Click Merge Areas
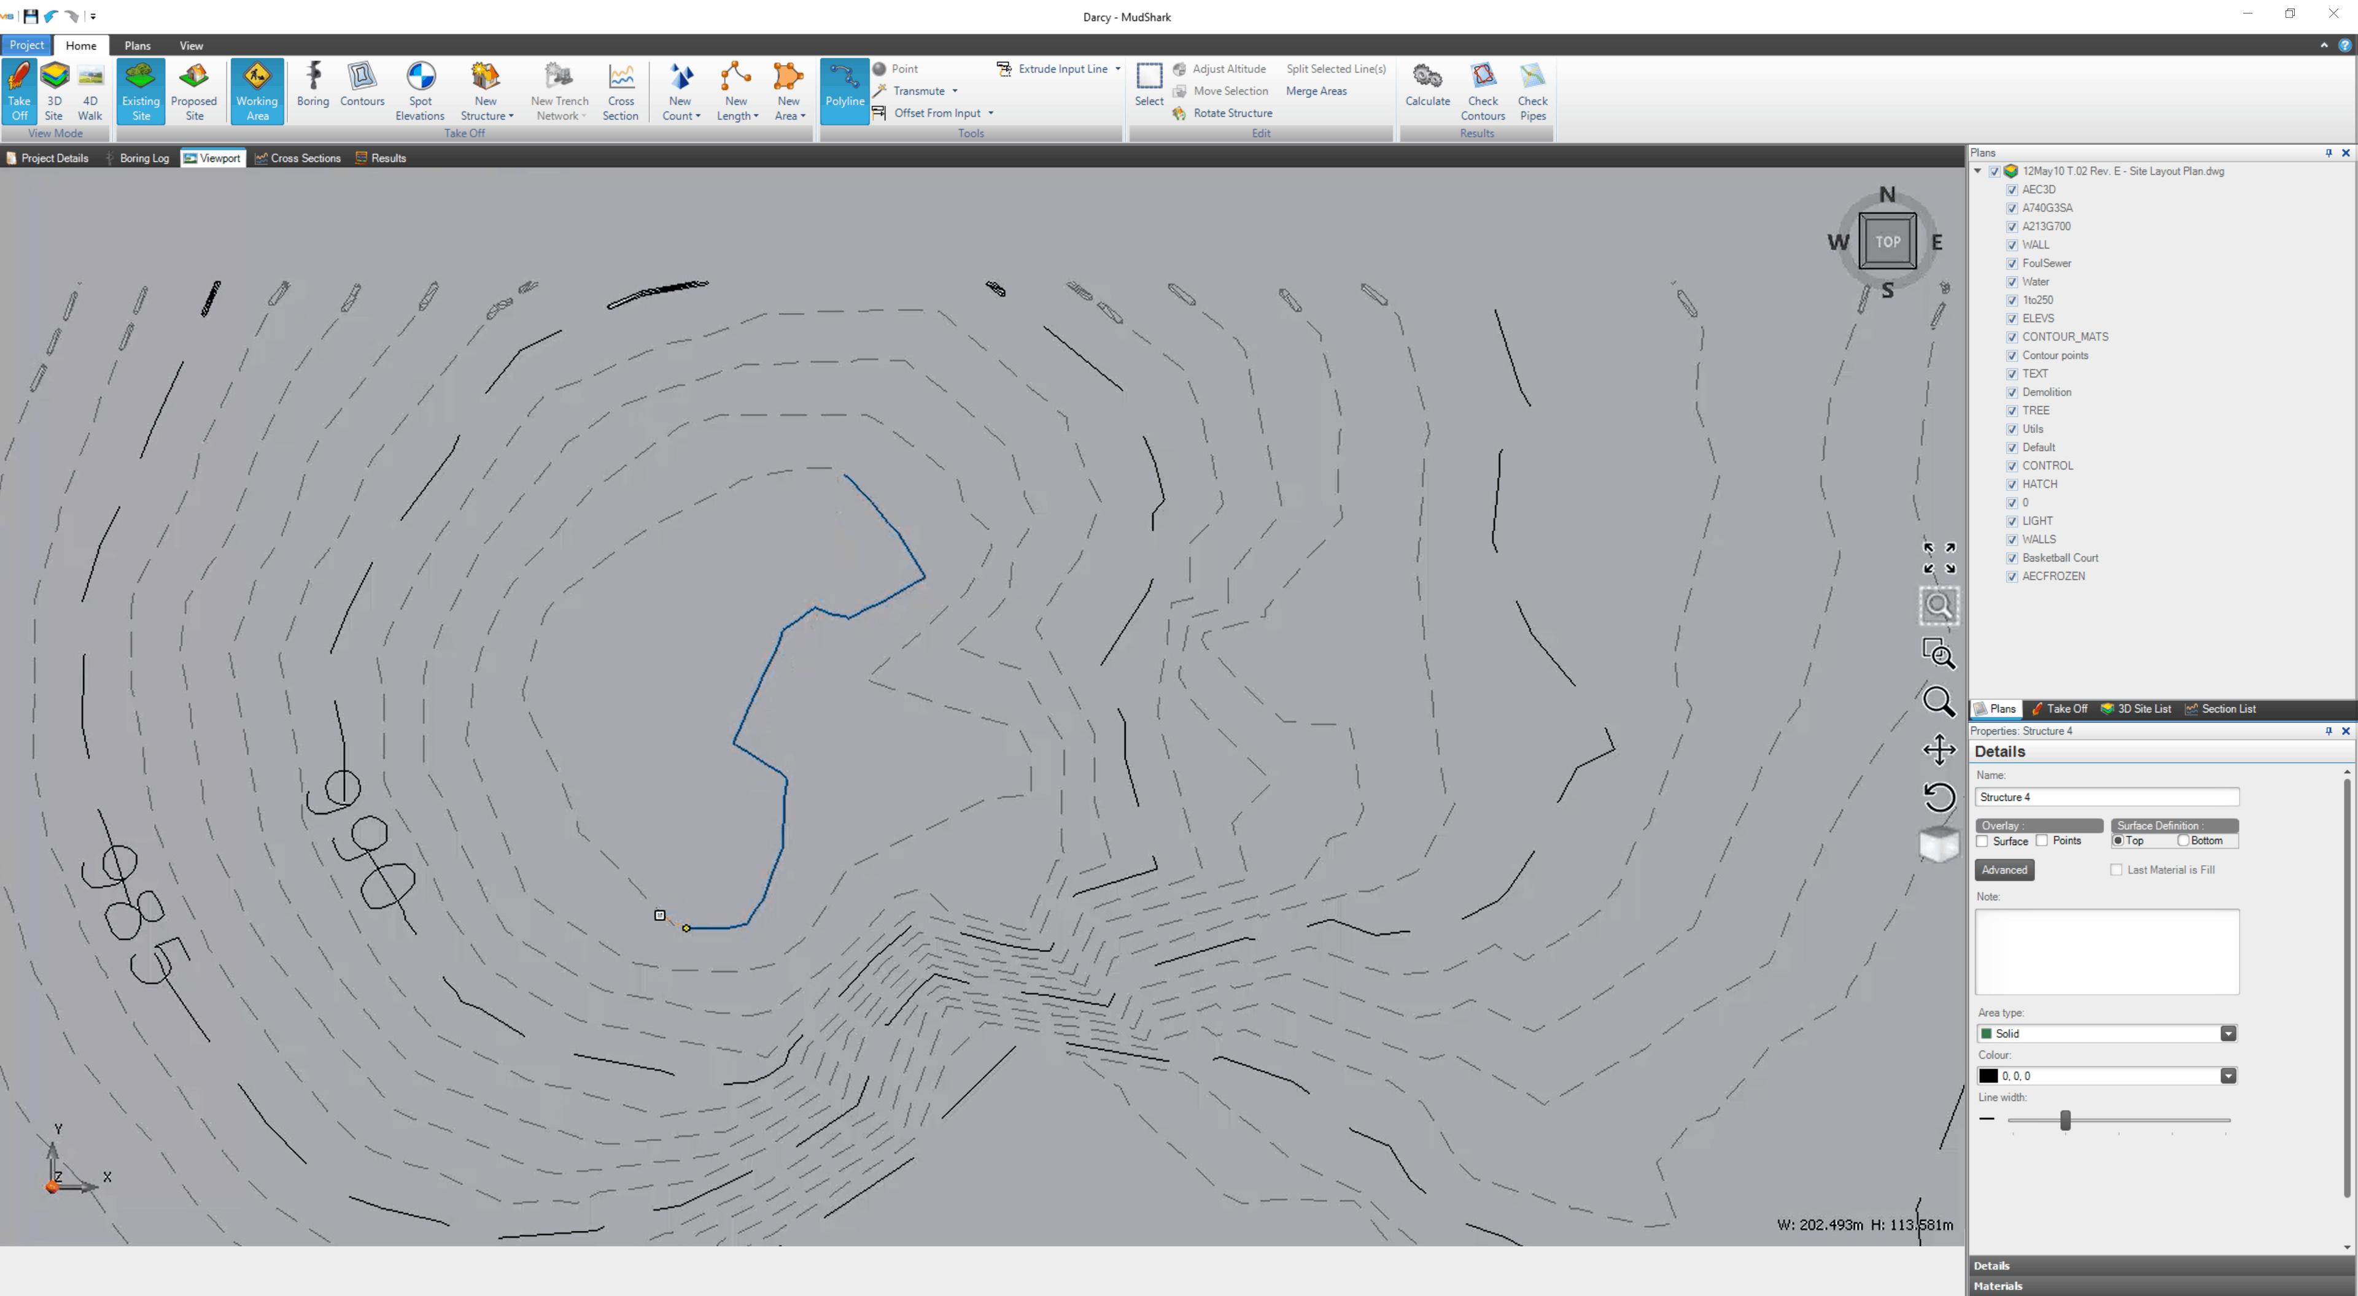The width and height of the screenshot is (2358, 1296). [1316, 91]
